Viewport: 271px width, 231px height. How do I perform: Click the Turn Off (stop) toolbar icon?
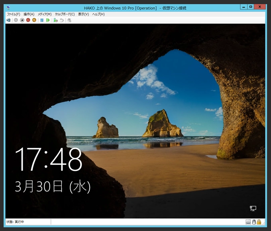22,20
